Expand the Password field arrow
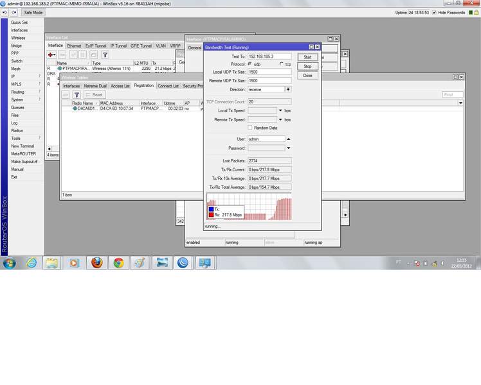This screenshot has height=385, width=481. coord(288,148)
